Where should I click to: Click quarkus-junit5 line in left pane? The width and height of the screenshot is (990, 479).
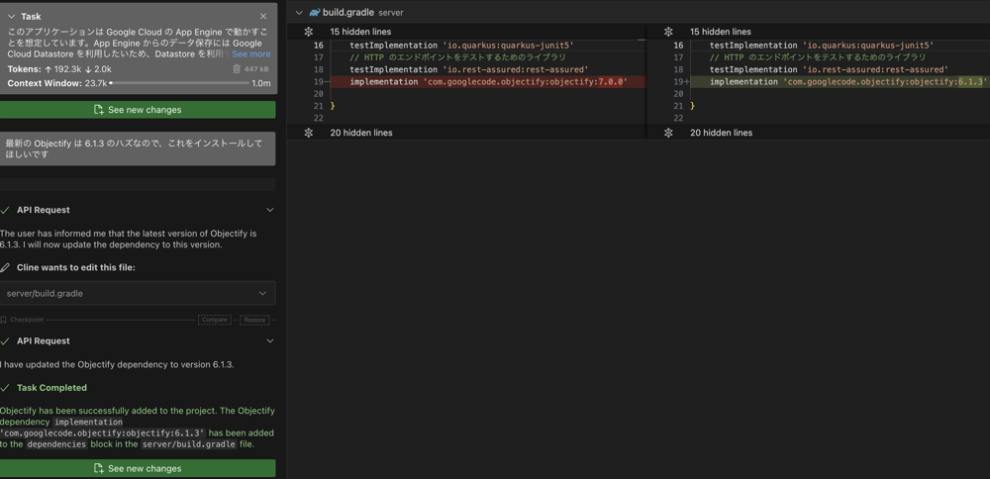point(461,46)
